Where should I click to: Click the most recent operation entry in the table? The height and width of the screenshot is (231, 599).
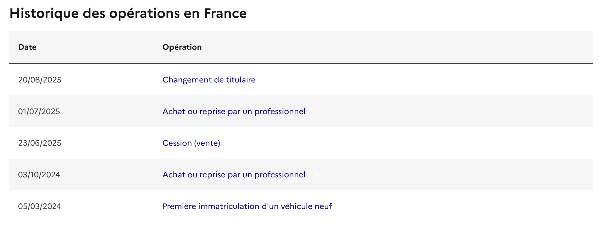point(209,80)
